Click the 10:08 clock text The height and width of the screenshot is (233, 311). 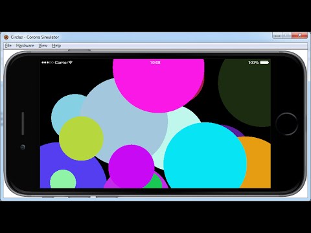(155, 63)
